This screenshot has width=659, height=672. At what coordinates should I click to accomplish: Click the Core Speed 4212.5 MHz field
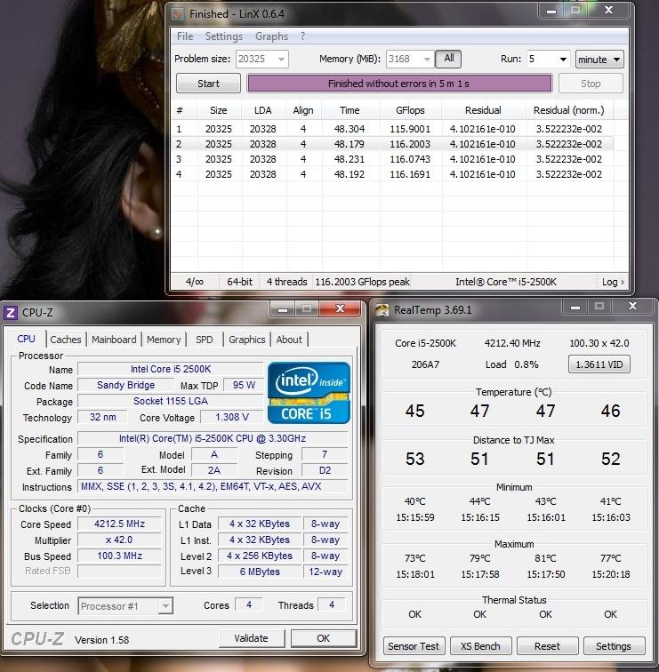pyautogui.click(x=120, y=524)
